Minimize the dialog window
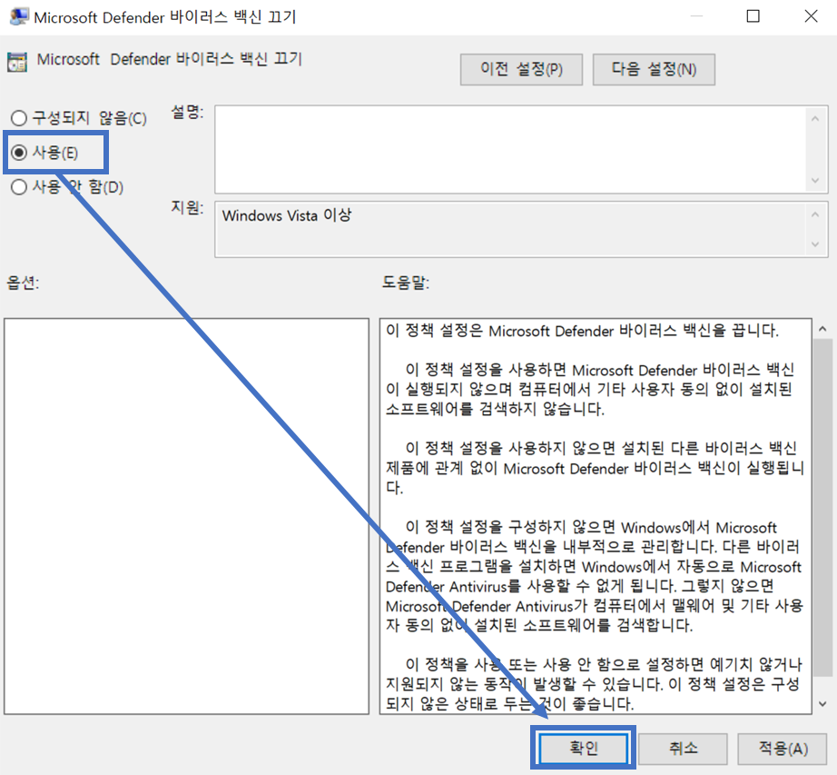The height and width of the screenshot is (775, 837). [696, 16]
